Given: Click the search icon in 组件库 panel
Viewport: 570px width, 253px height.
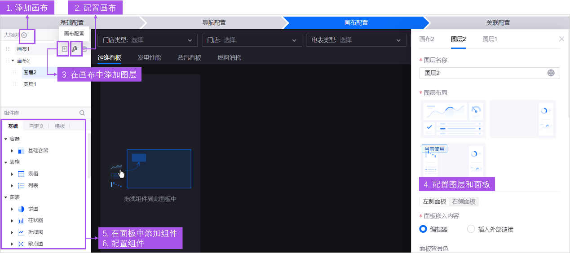Looking at the screenshot, I should point(82,113).
